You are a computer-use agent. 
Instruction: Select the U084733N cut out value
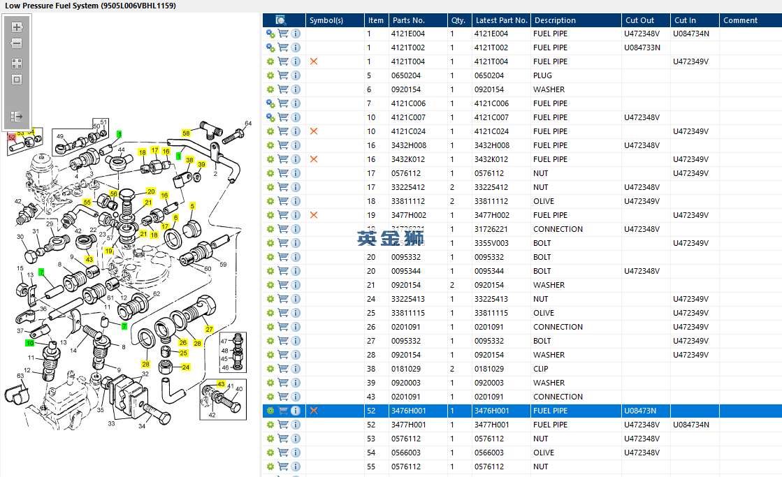642,47
